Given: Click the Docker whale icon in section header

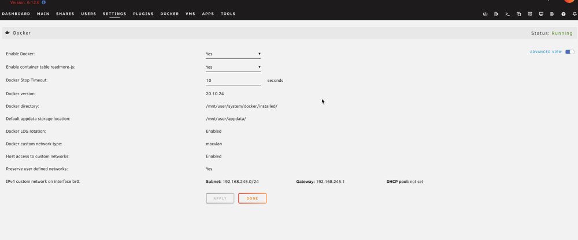Looking at the screenshot, I should (x=8, y=33).
